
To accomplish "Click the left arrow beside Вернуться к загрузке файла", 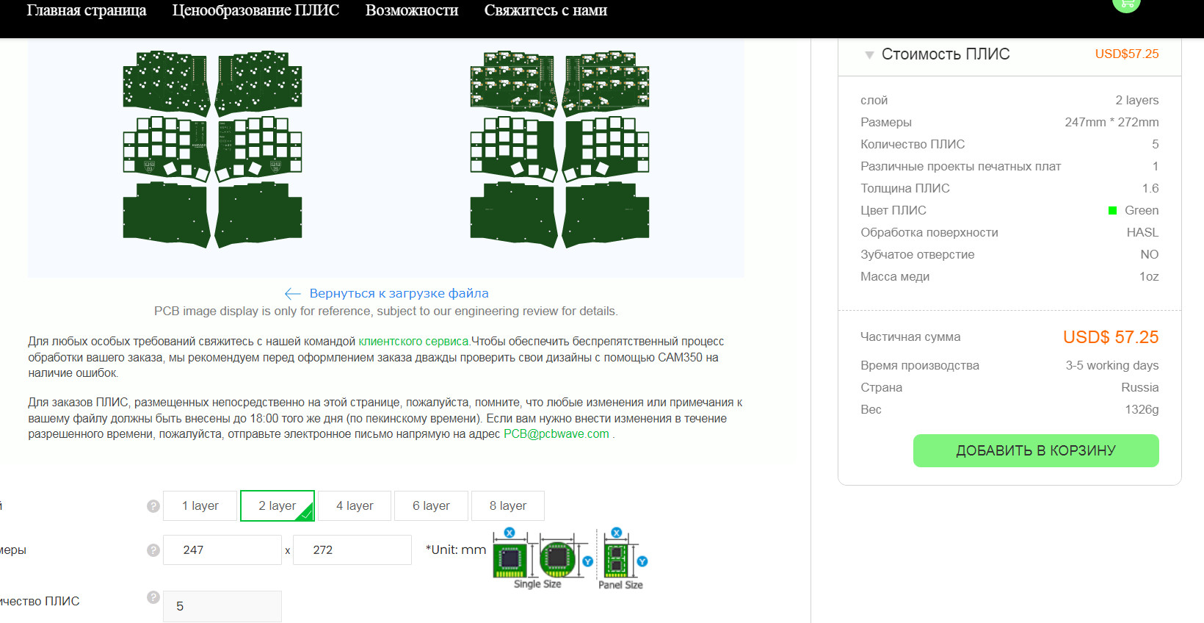I will [292, 294].
